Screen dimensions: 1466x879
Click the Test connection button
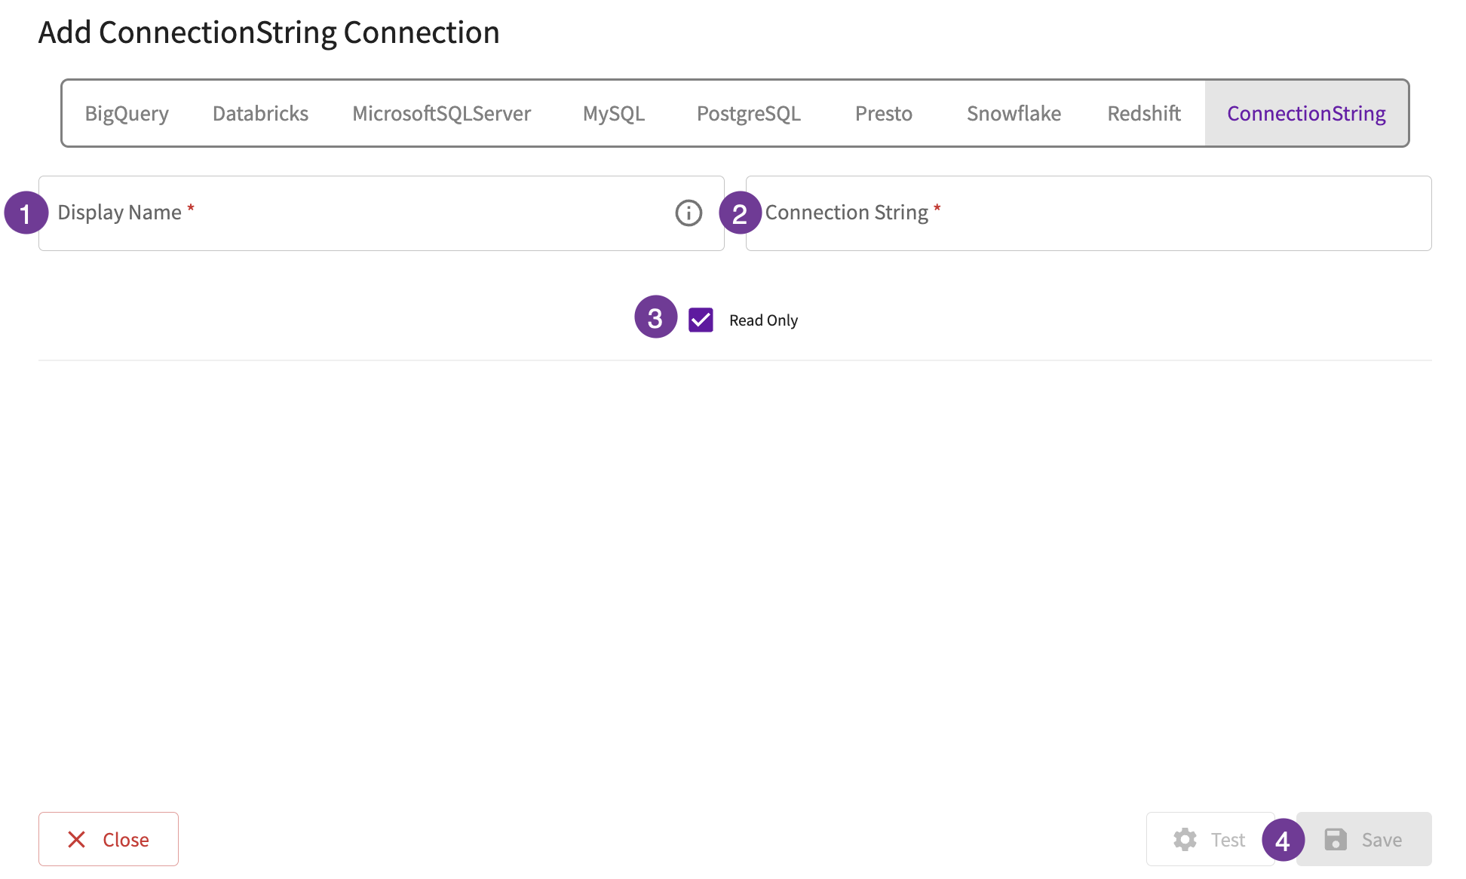pyautogui.click(x=1210, y=839)
